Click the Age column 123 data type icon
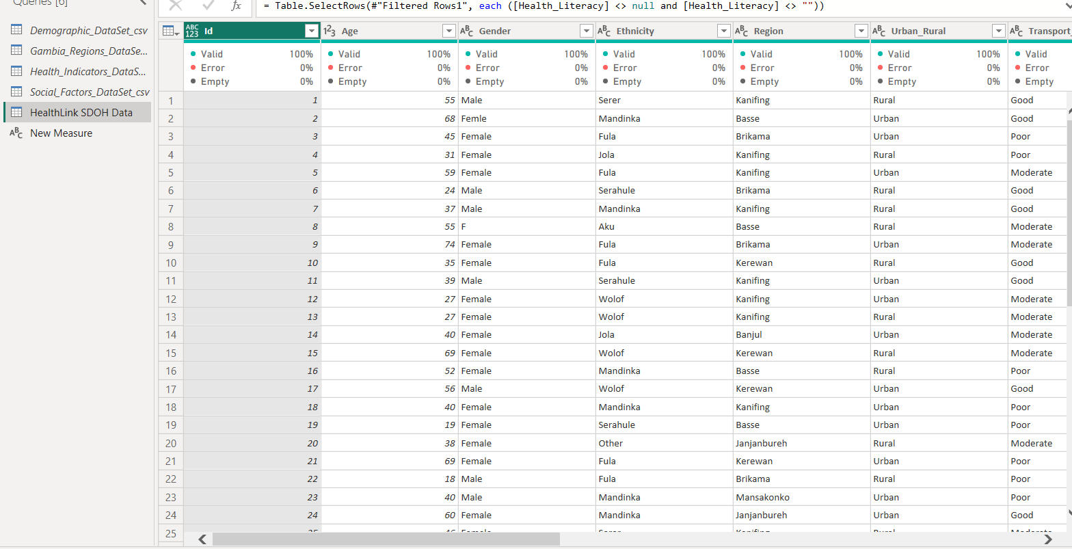This screenshot has height=549, width=1072. 330,31
